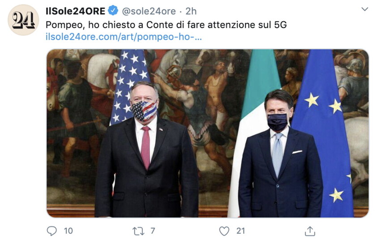Open the tweet options chevron menu

click(x=365, y=9)
